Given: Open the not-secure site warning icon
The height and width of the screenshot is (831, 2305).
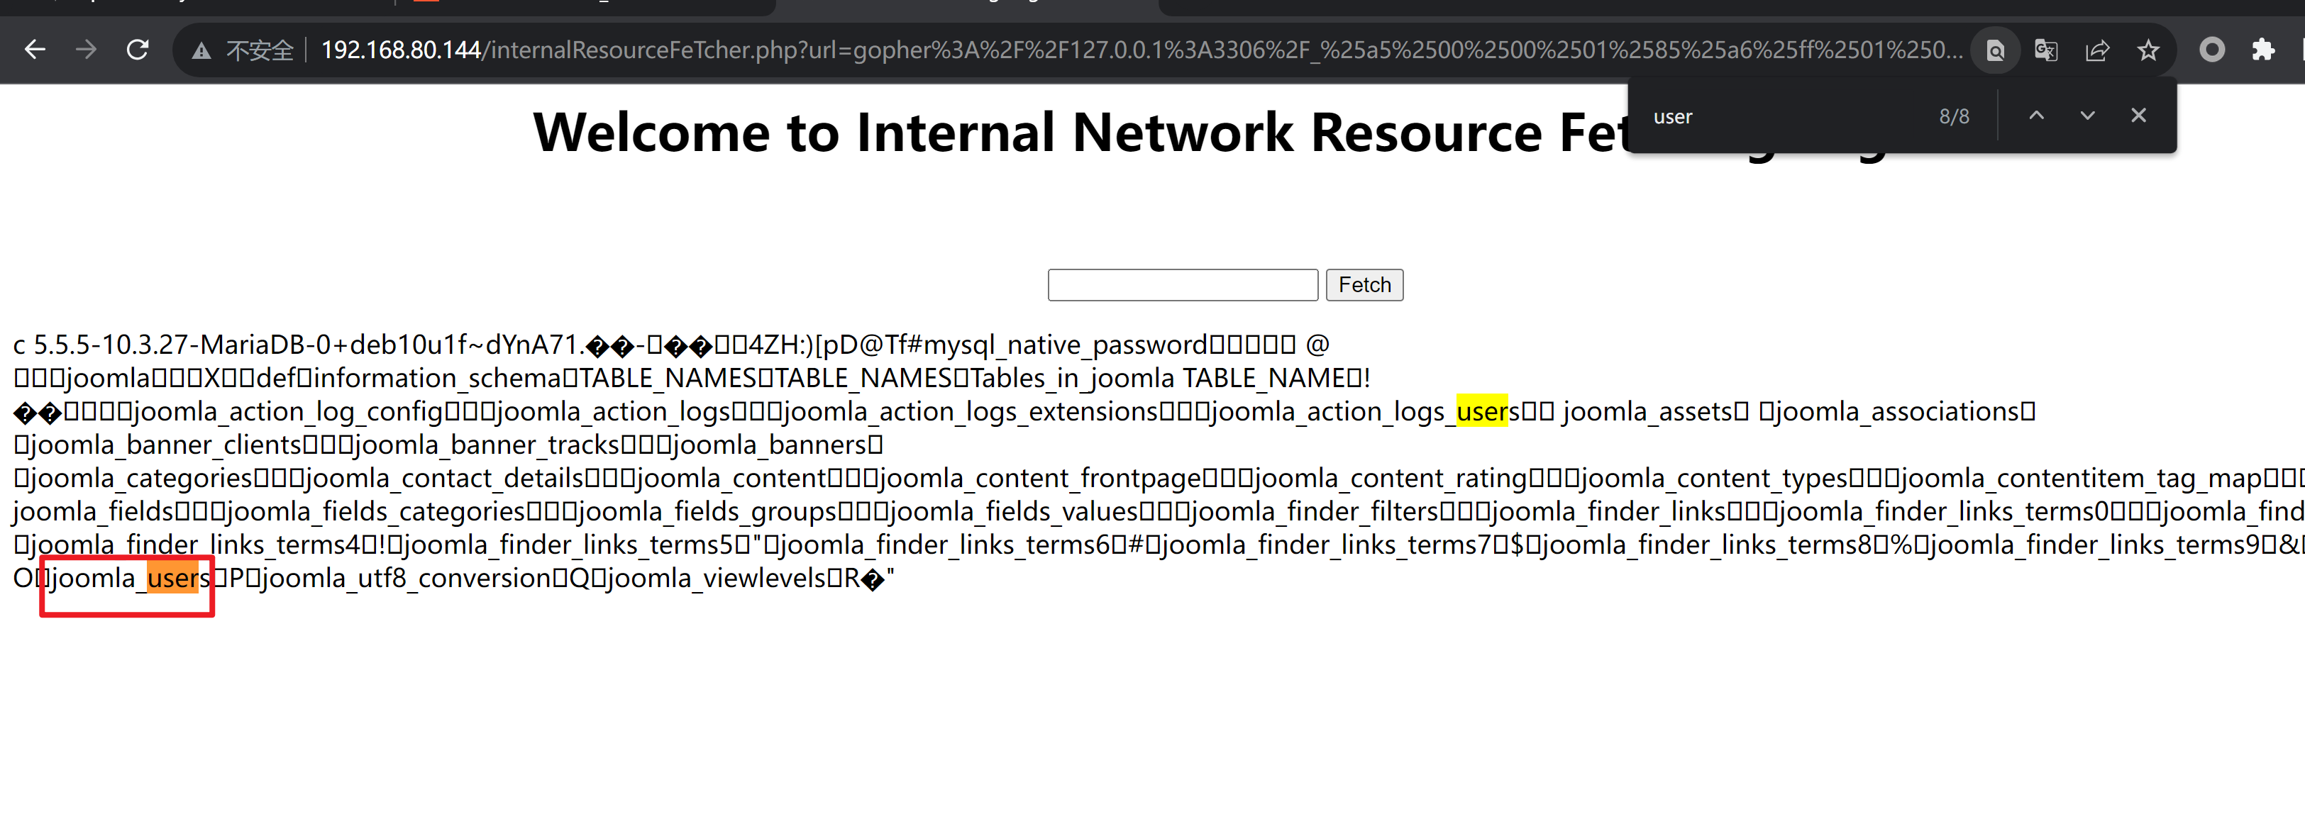Looking at the screenshot, I should [201, 51].
